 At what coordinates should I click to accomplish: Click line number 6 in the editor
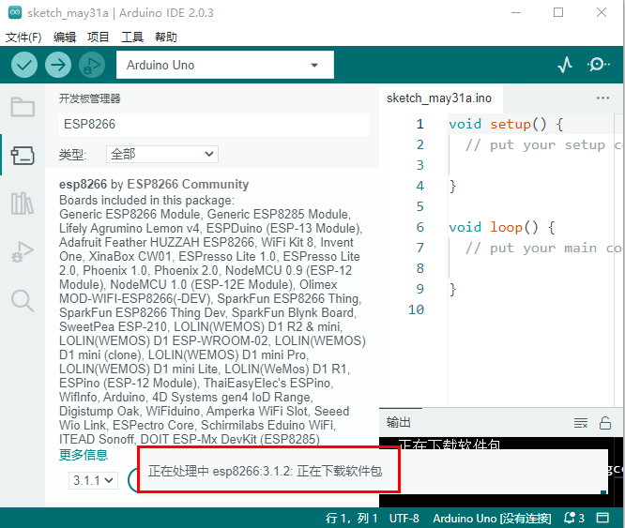[x=419, y=227]
